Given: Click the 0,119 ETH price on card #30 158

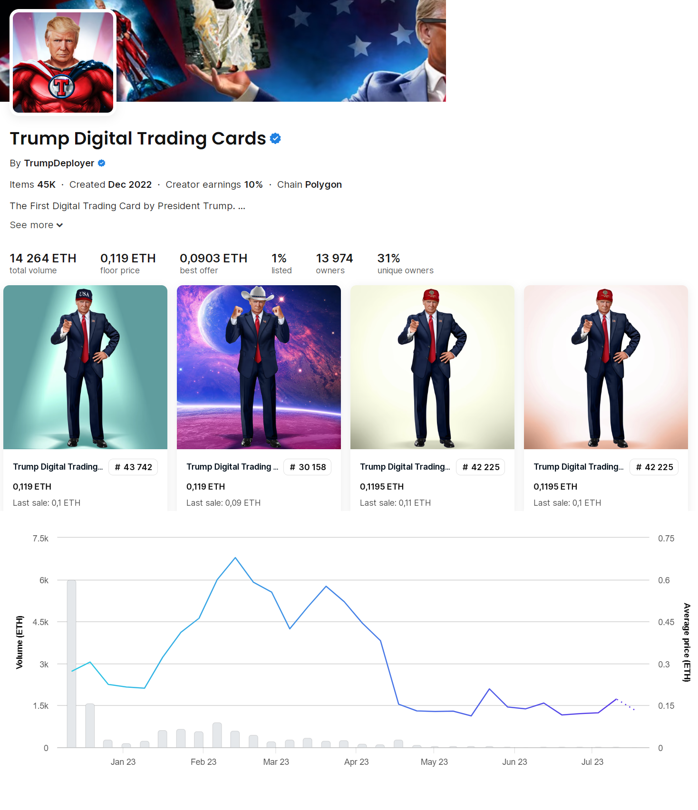Looking at the screenshot, I should point(205,487).
